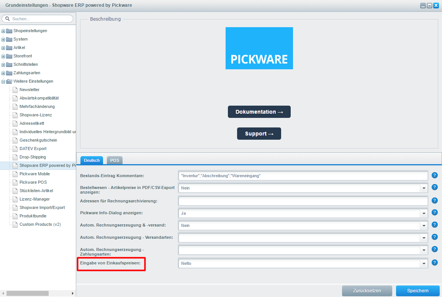The height and width of the screenshot is (297, 442).
Task: Open help for Rechnungserzeugung Versandarten
Action: tap(435, 237)
